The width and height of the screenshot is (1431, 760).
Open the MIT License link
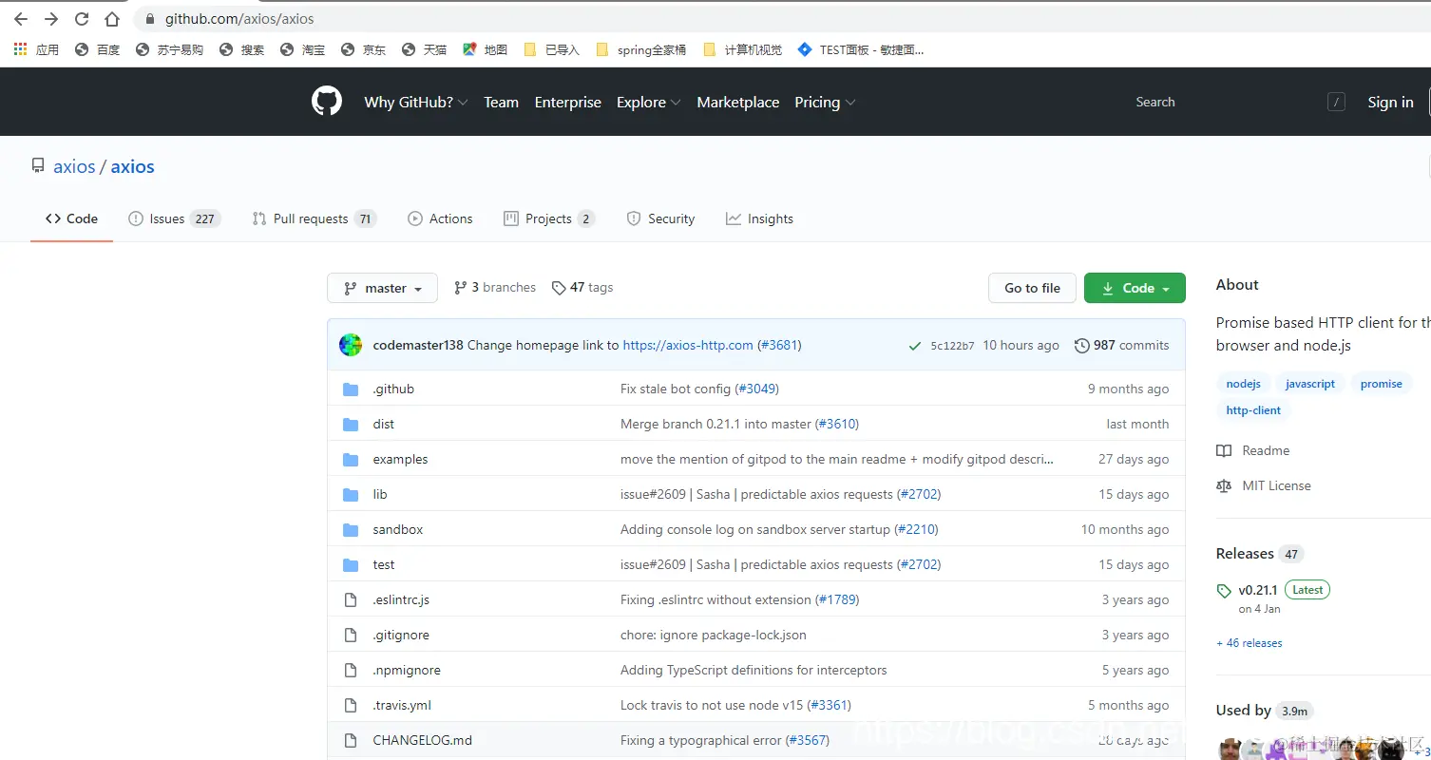1264,485
